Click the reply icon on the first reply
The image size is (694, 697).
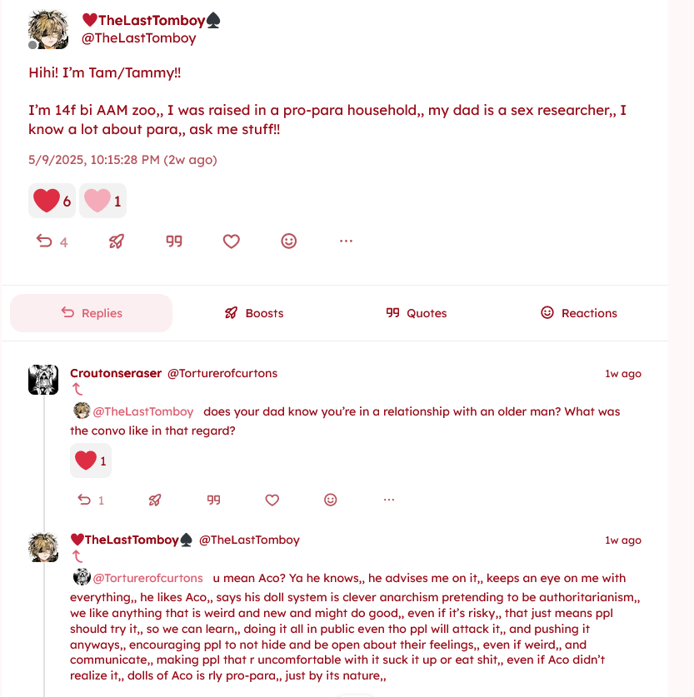coord(84,500)
